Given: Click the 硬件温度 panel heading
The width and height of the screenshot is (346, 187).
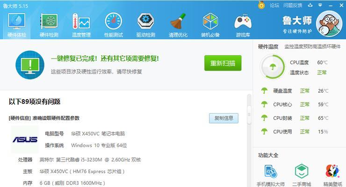Looking at the screenshot, I should (x=268, y=47).
